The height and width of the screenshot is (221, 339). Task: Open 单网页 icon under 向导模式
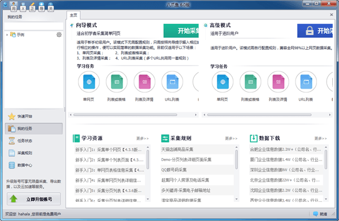tap(89, 82)
